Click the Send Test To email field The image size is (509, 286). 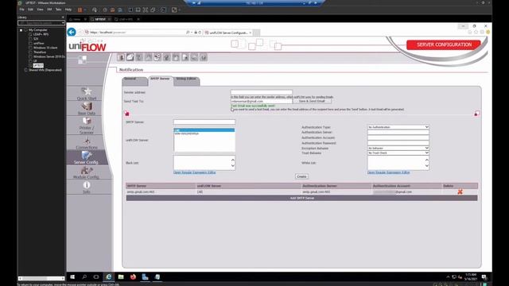click(x=262, y=101)
